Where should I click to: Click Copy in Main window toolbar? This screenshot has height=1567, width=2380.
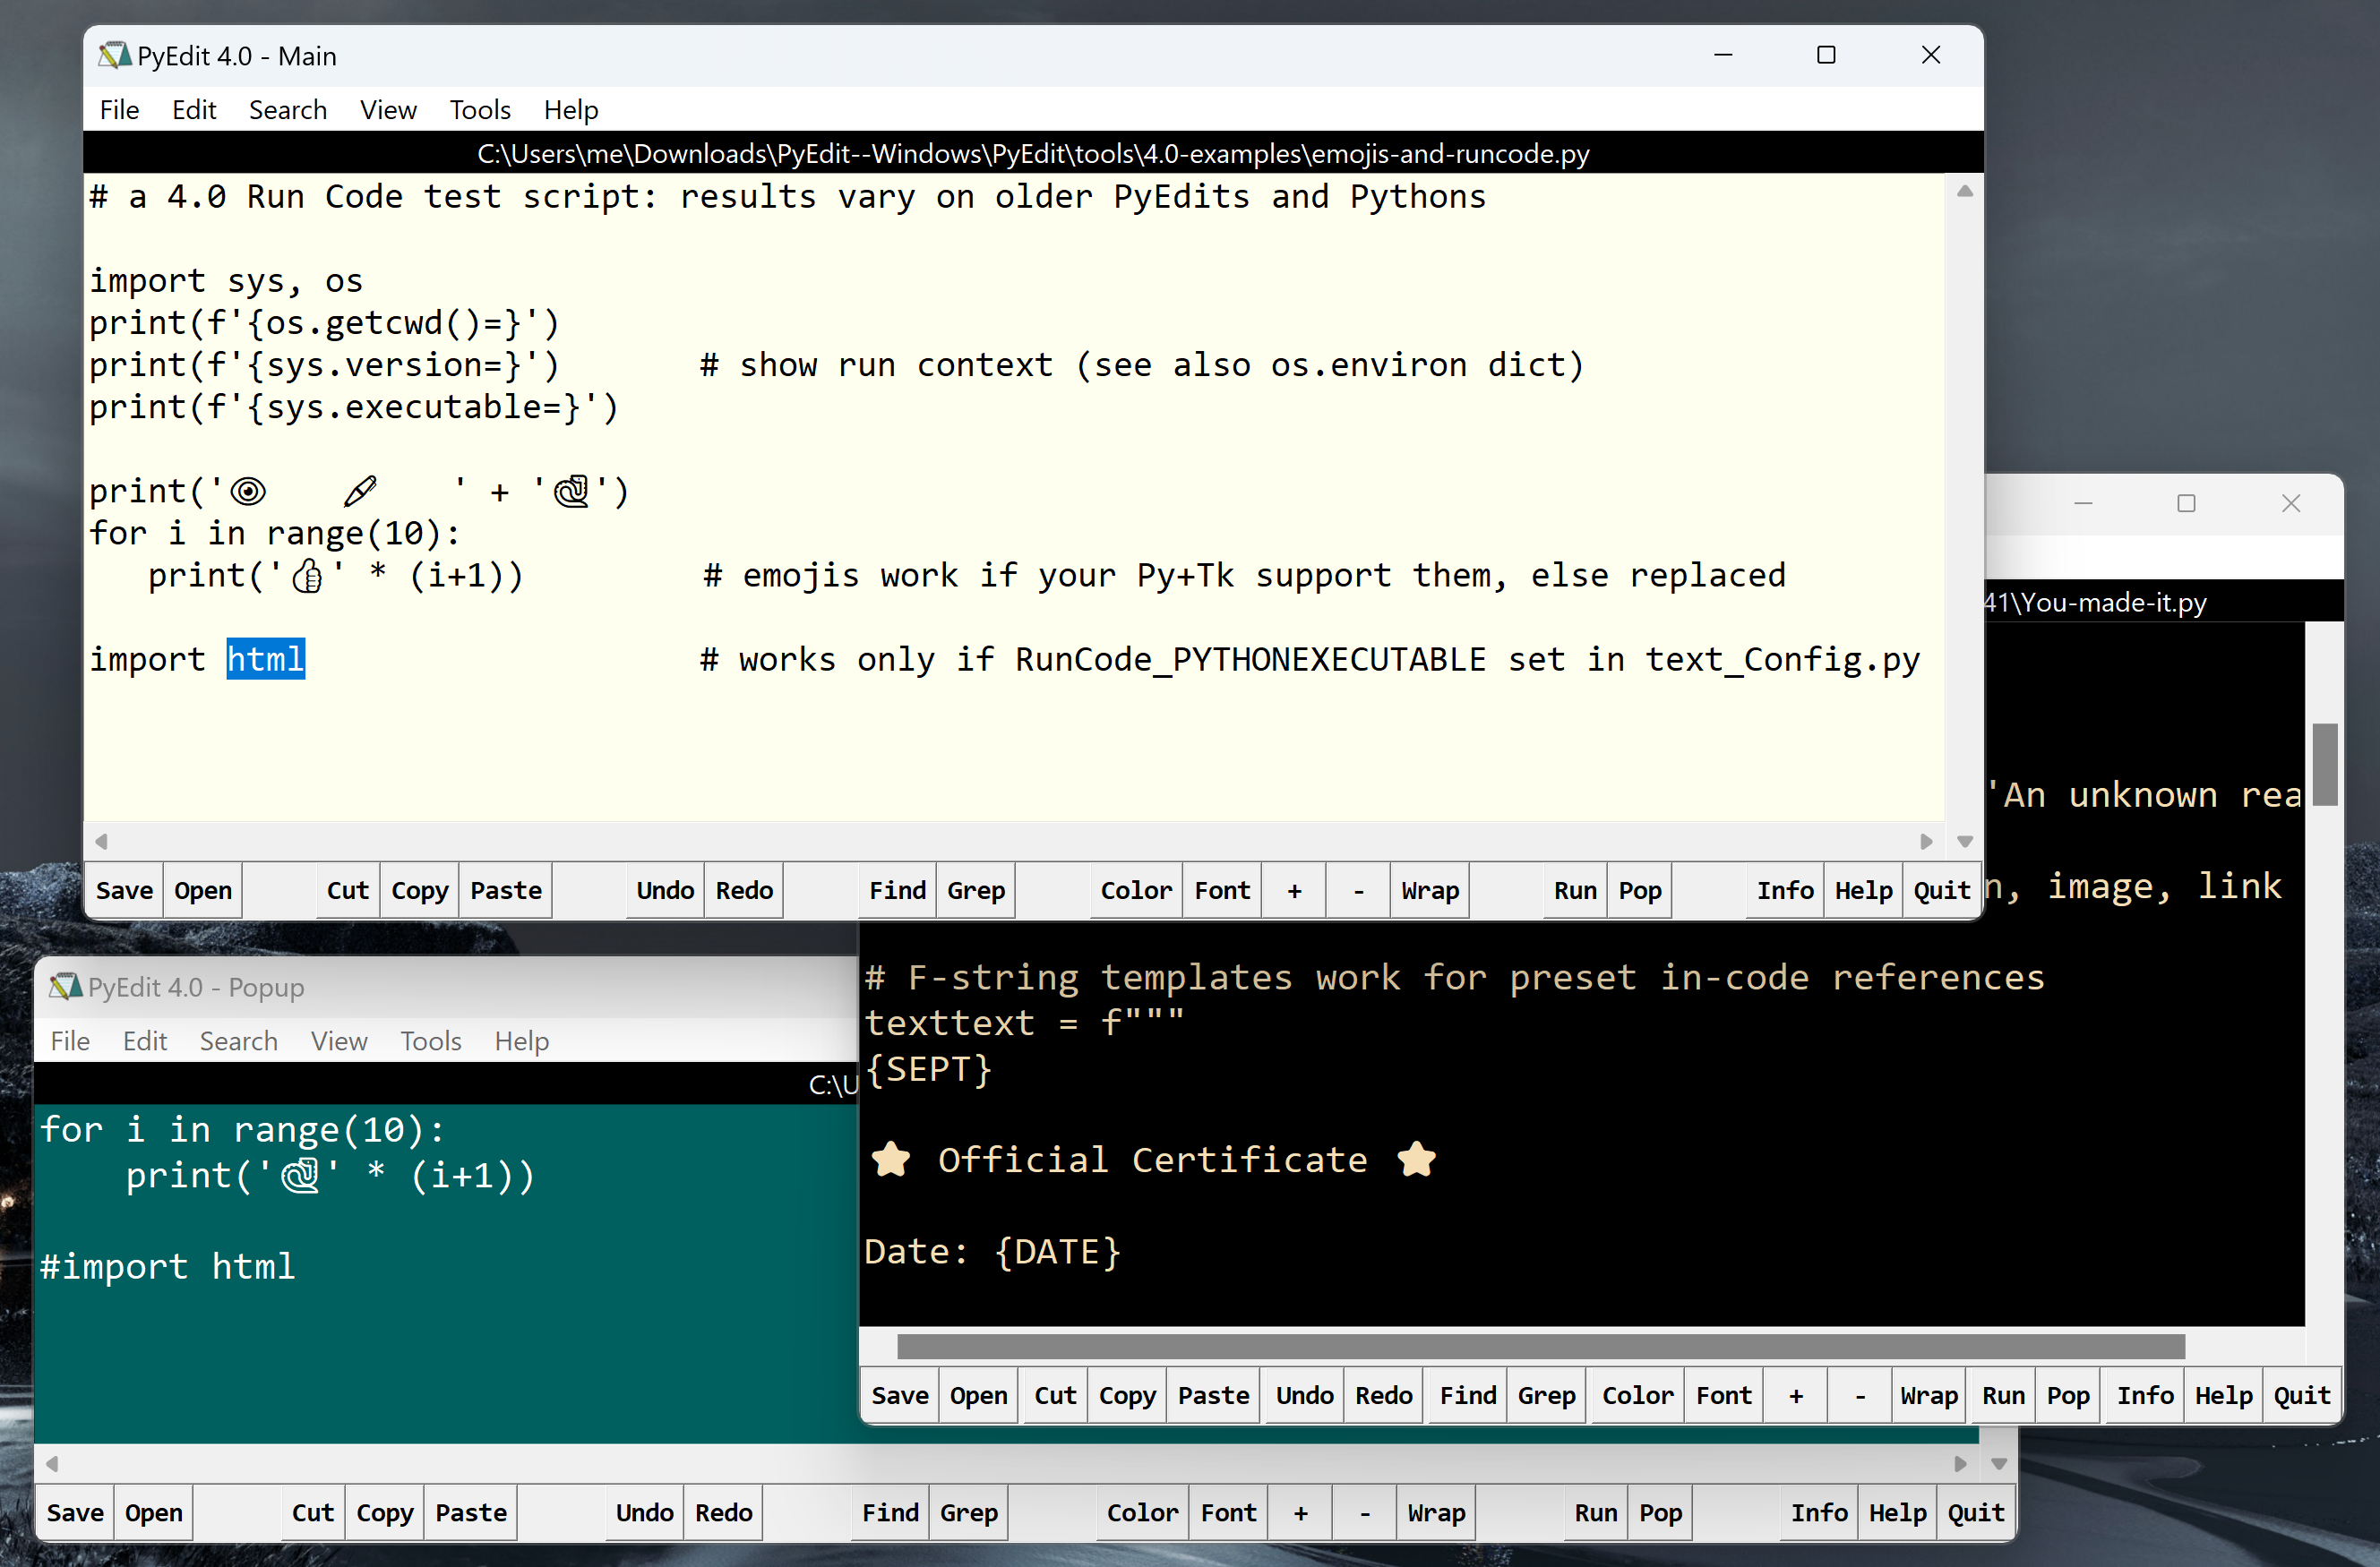420,889
